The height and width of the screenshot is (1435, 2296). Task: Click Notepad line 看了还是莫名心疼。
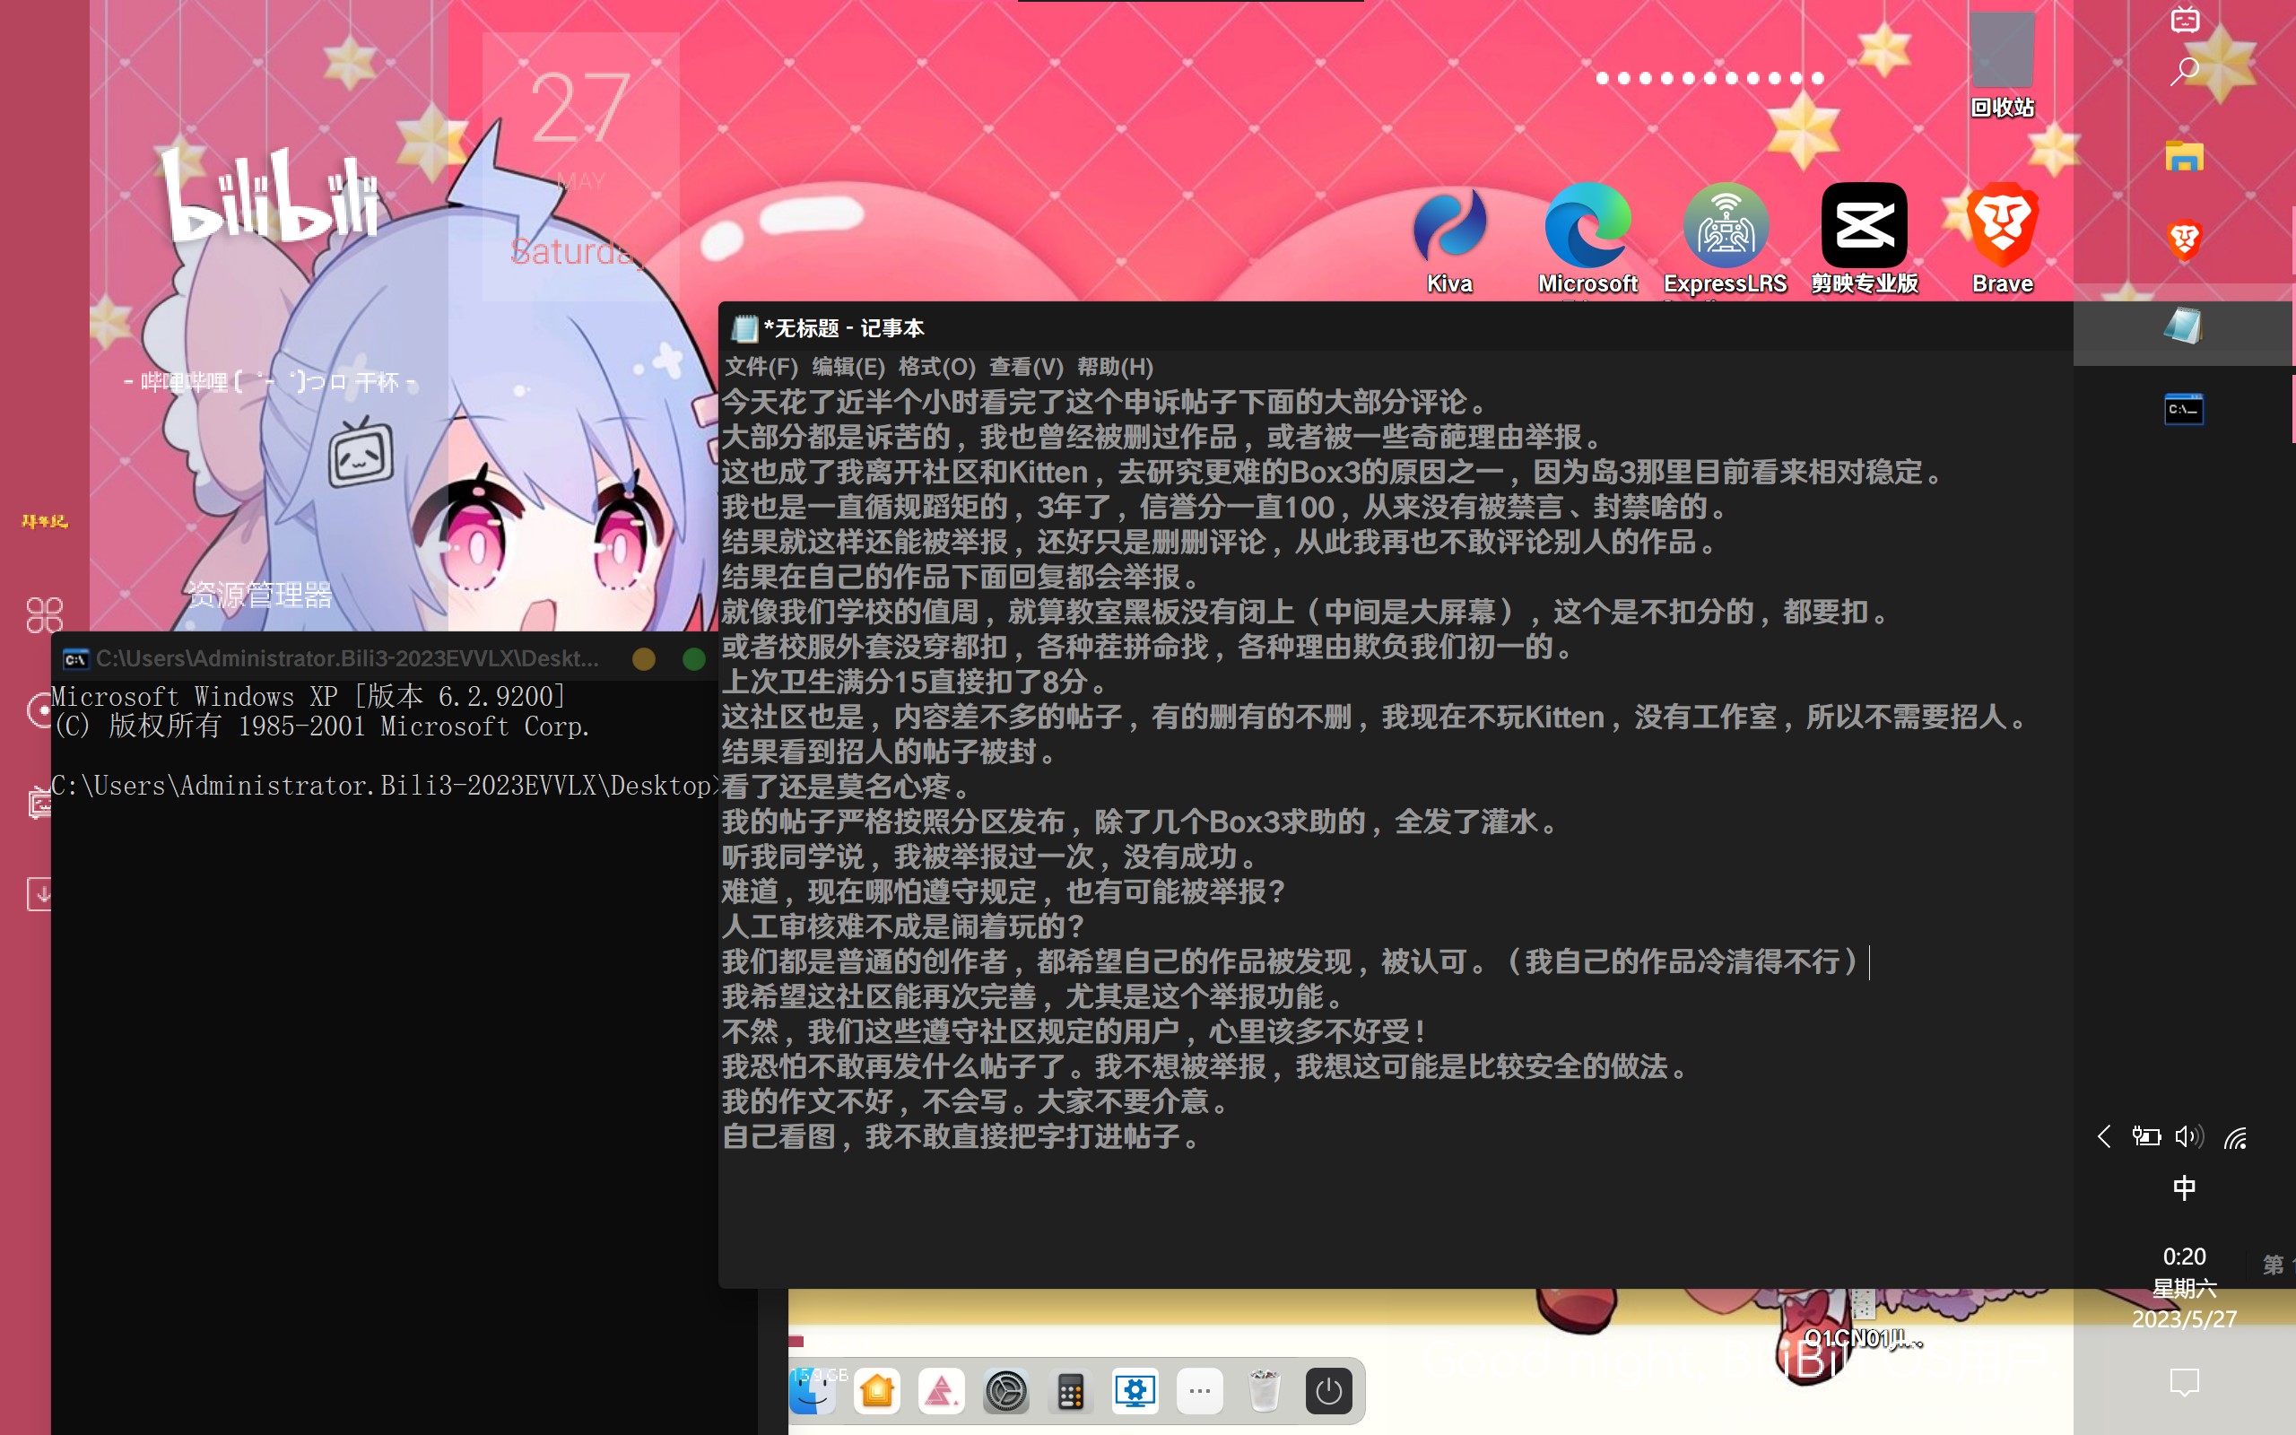846,787
